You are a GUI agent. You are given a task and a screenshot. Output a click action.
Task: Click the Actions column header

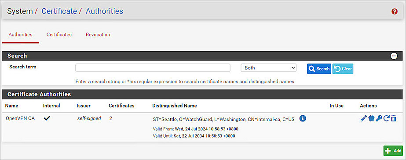(x=368, y=106)
